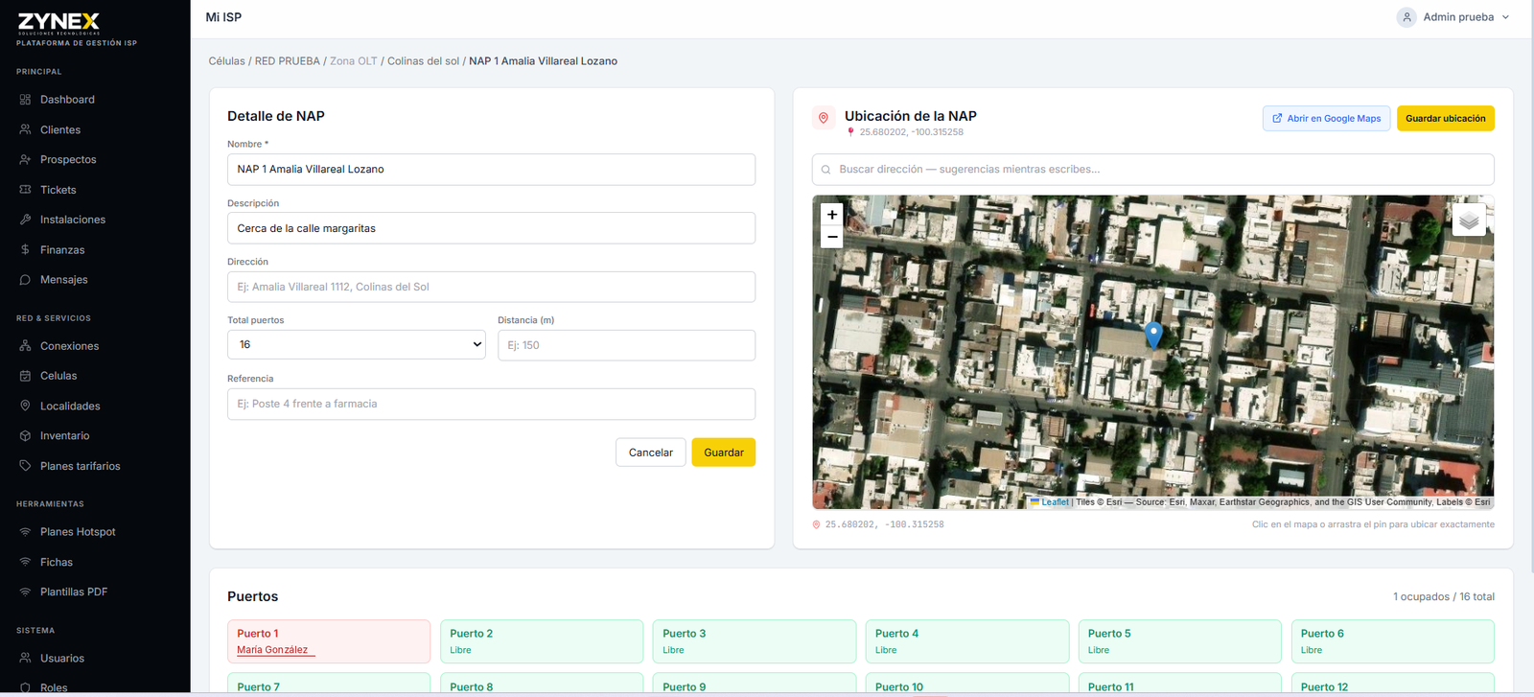Open the Admin prueba user menu
This screenshot has width=1534, height=697.
pyautogui.click(x=1453, y=17)
